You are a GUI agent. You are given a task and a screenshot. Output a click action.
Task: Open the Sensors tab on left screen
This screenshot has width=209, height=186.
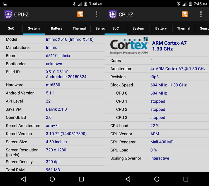pyautogui.click(x=98, y=28)
